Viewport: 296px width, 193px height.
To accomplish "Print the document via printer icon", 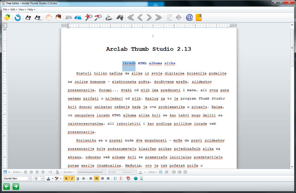I will click(x=109, y=17).
